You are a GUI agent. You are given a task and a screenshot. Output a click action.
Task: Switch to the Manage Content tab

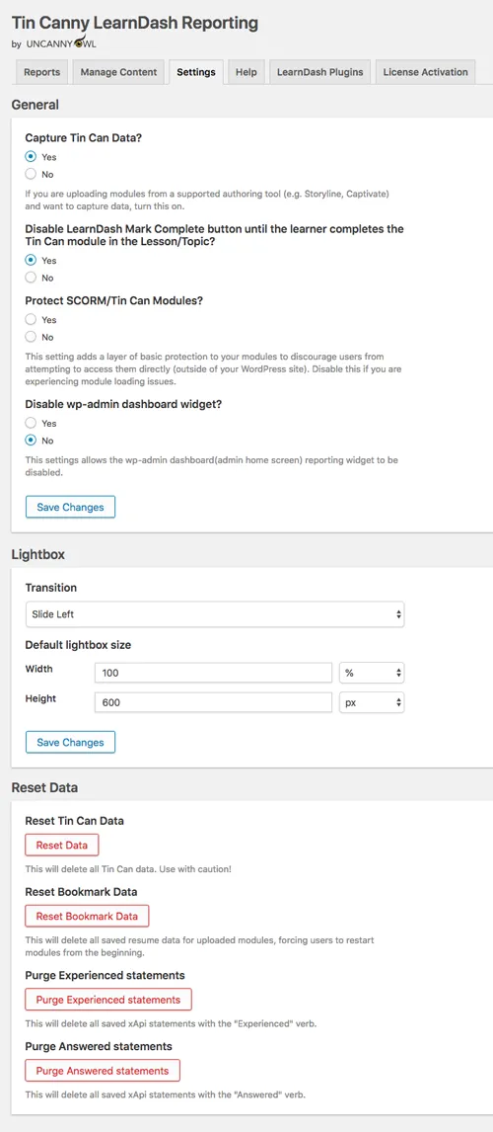tap(119, 72)
